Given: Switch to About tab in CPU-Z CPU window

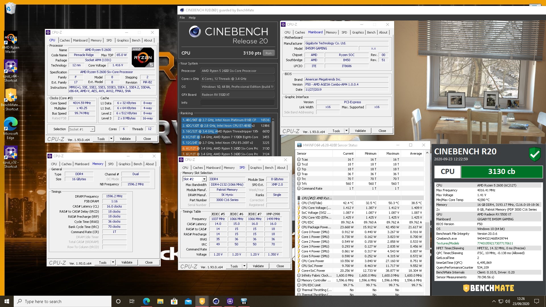Looking at the screenshot, I should (148, 40).
